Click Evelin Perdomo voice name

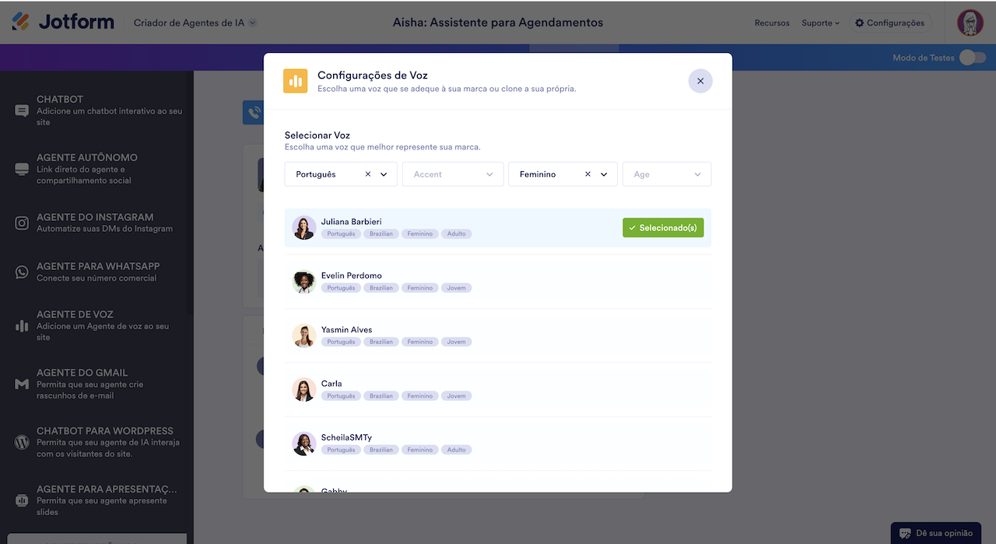pos(351,276)
